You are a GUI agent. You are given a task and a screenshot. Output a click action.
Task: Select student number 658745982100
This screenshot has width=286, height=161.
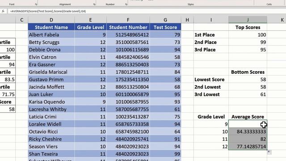[x=128, y=131]
